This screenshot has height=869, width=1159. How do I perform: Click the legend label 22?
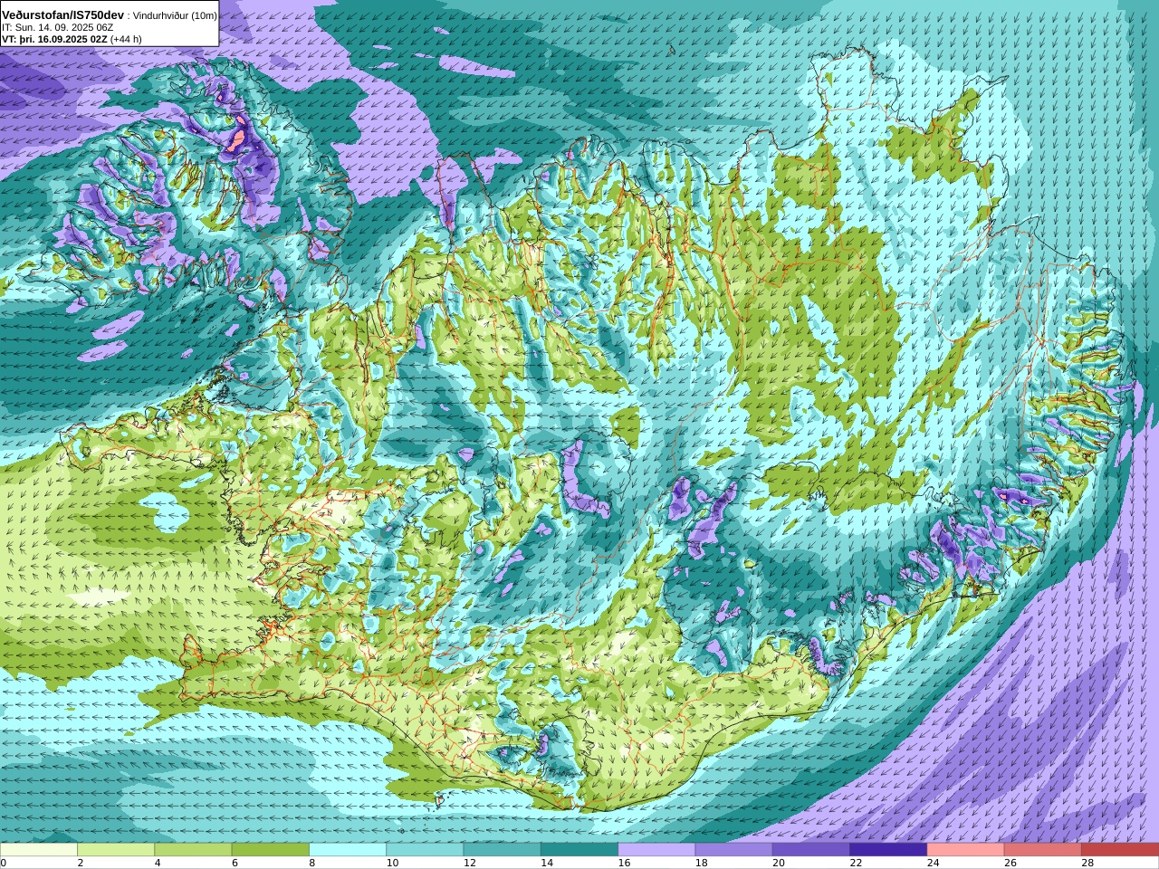(x=856, y=863)
